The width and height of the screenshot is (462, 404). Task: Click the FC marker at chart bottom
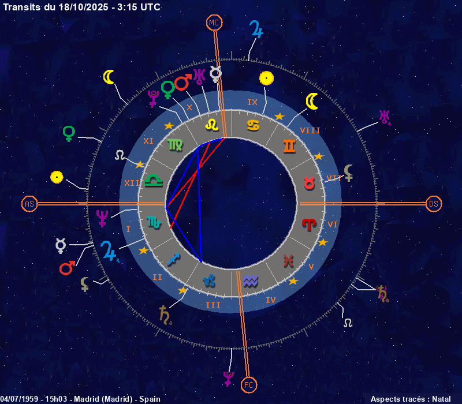pyautogui.click(x=248, y=384)
